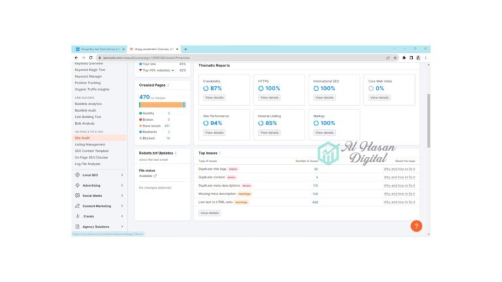The width and height of the screenshot is (502, 282).
Task: Open Backlink Analytics in the sidebar
Action: 88,104
